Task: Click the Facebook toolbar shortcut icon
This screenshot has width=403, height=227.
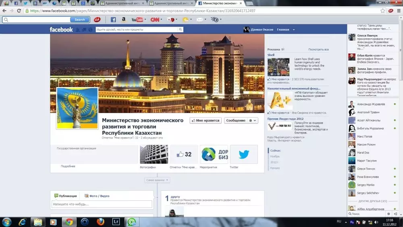Action: 113,19
